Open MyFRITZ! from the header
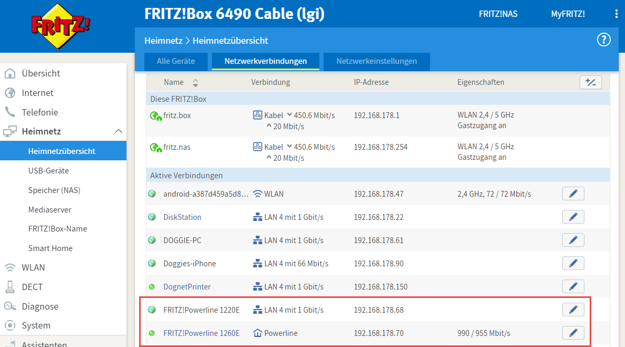625x347 pixels. (568, 14)
